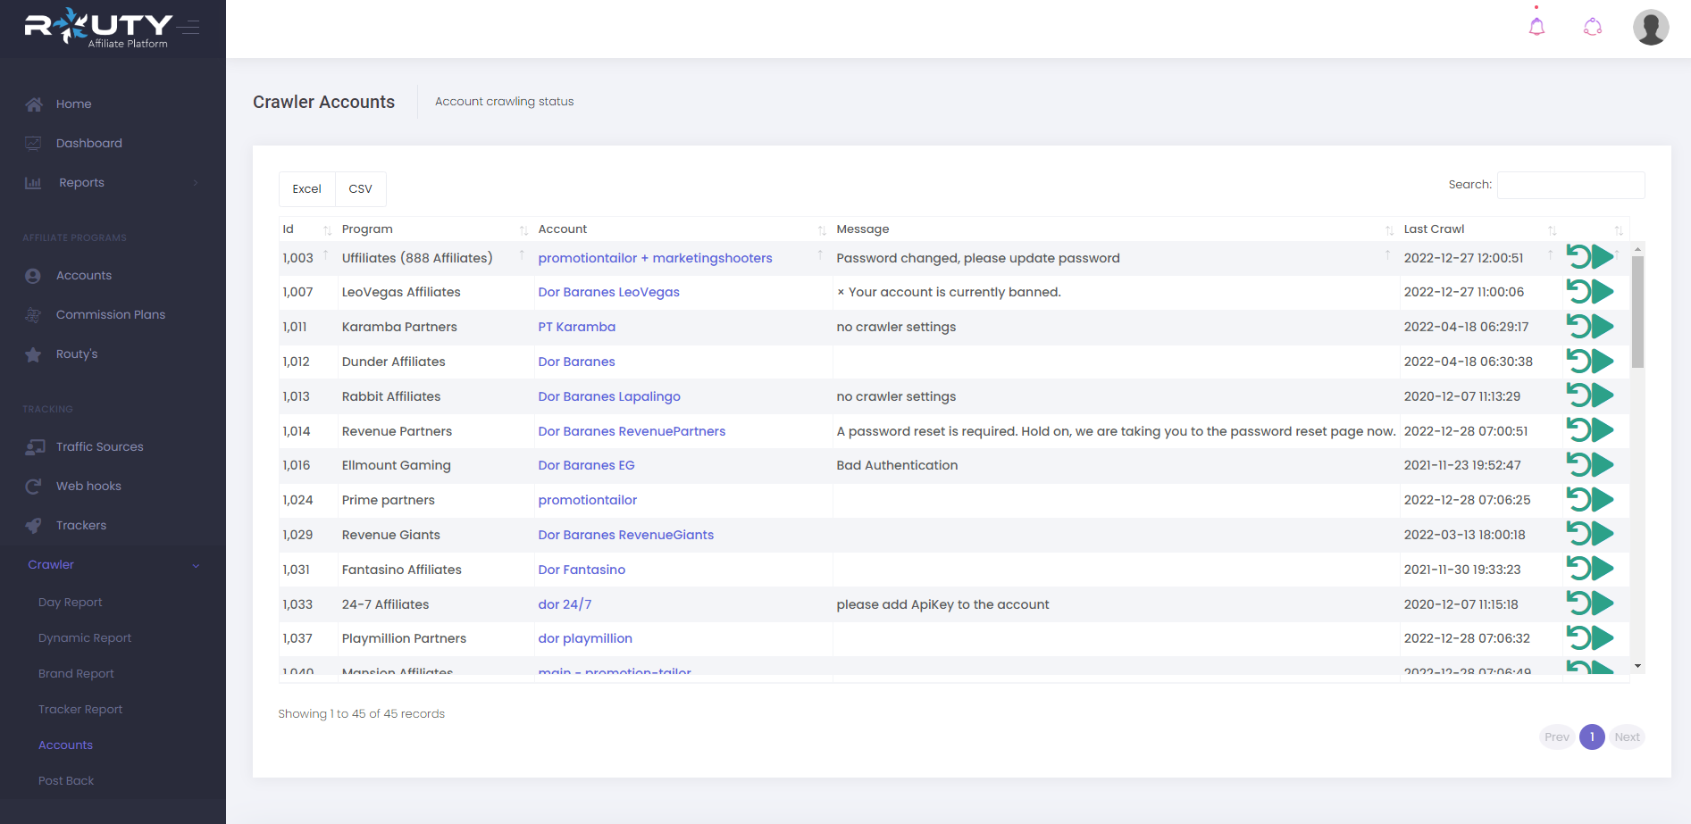
Task: Open the user profile avatar
Action: (1651, 27)
